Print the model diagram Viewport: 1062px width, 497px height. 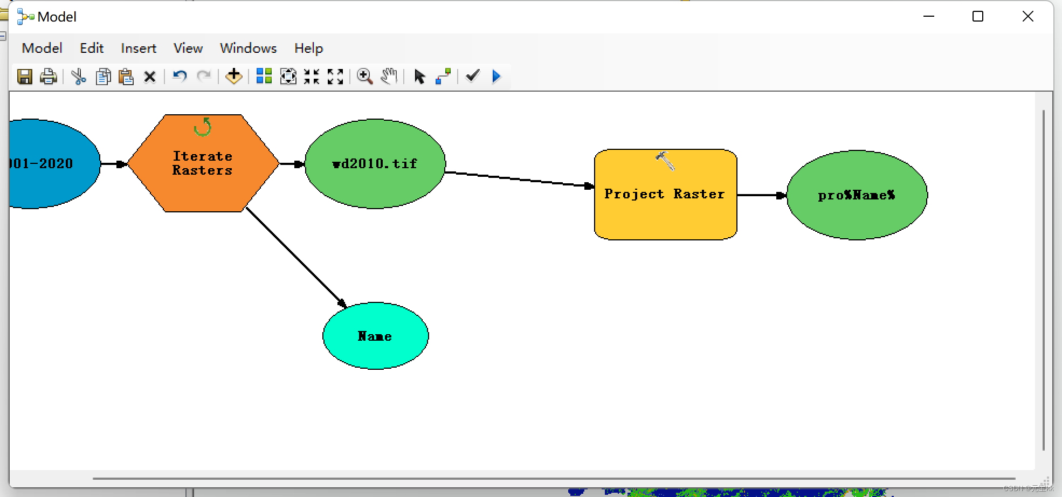48,77
